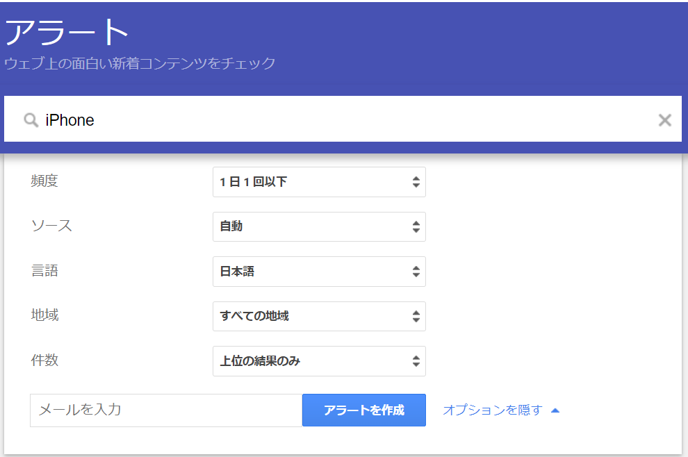Click the up arrow beside オプションを隠す
Image resolution: width=688 pixels, height=457 pixels.
[x=555, y=410]
